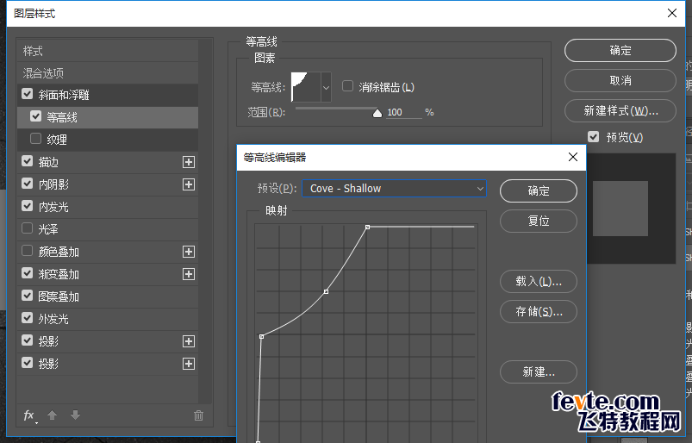The width and height of the screenshot is (692, 443).
Task: Click the 范围 value field showing 100
Action: click(404, 113)
